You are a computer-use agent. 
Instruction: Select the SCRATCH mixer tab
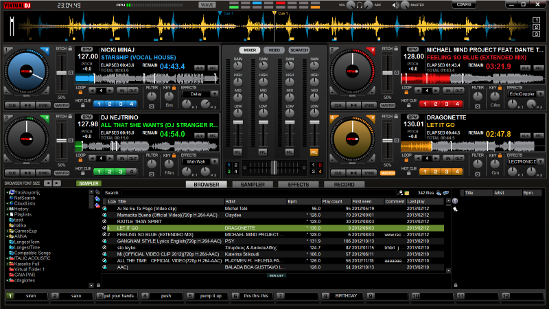tap(299, 50)
